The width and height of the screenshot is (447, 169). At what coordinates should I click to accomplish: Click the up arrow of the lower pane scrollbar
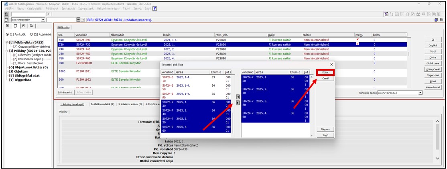coord(438,122)
